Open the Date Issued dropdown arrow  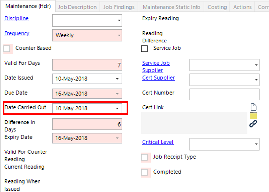(117, 79)
